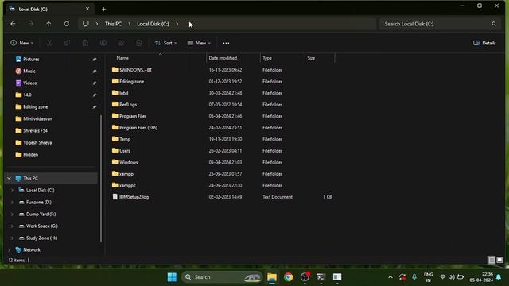
Task: Open the Windows Start menu
Action: tap(172, 277)
